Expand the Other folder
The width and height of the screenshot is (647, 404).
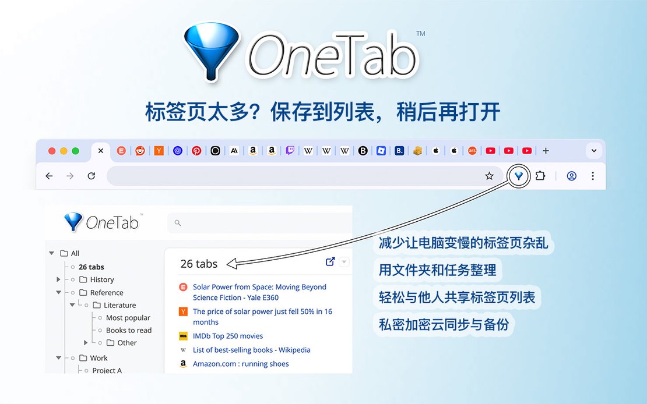click(86, 342)
